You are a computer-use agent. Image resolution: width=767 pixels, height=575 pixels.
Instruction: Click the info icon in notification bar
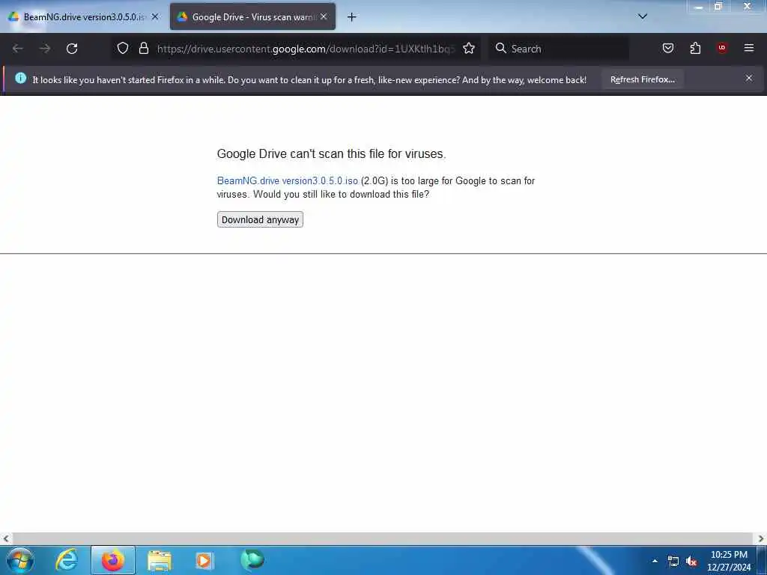pyautogui.click(x=20, y=78)
